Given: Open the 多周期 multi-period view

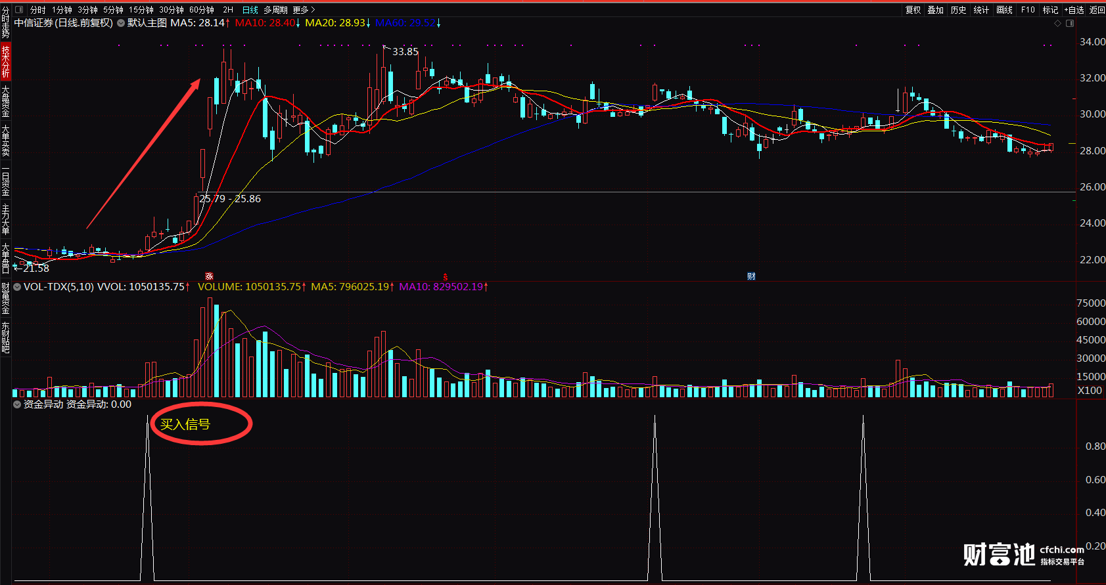Looking at the screenshot, I should click(x=275, y=10).
